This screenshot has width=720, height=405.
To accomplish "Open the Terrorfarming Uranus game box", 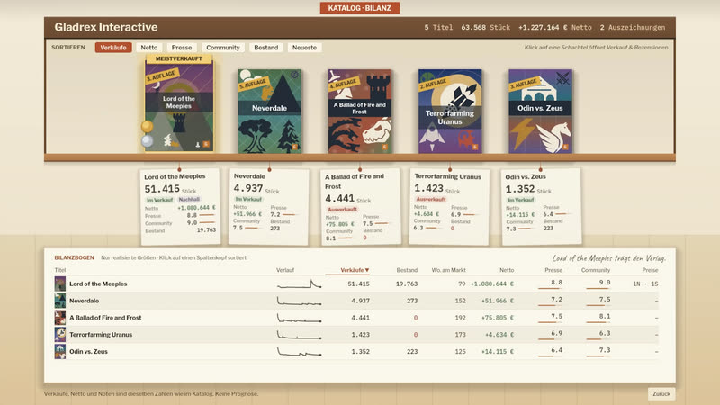I will pyautogui.click(x=450, y=111).
